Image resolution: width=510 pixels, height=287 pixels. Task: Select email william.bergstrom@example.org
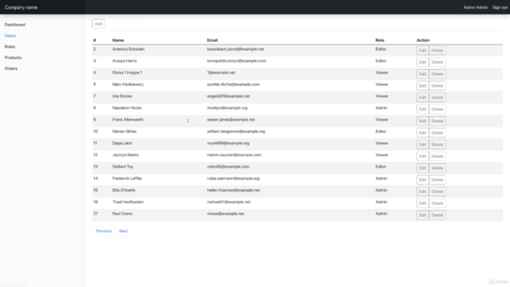[236, 132]
